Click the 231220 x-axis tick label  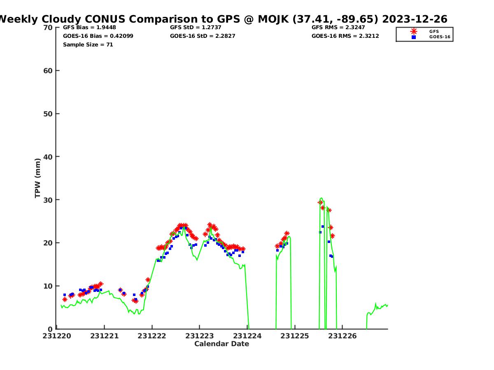(x=58, y=336)
